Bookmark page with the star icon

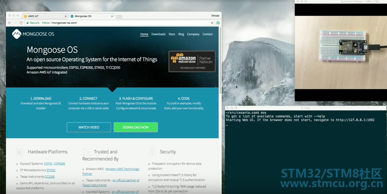coord(212,23)
